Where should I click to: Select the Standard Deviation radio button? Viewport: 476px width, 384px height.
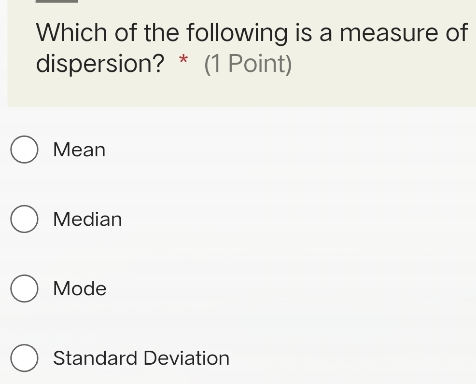click(x=24, y=358)
